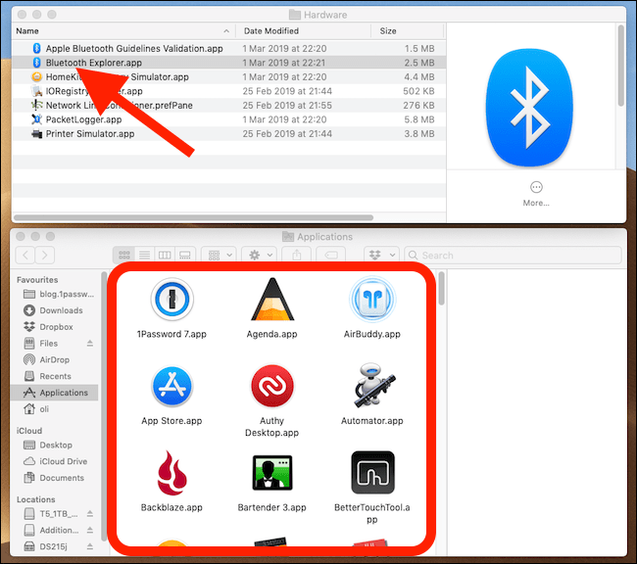Open the Dropbox toolbar dropdown

click(380, 255)
